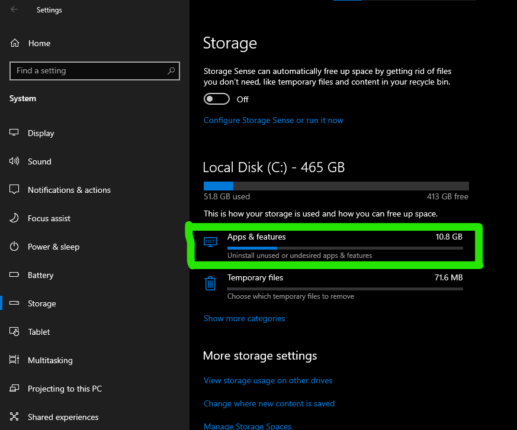Open Configure Storage Sense link

point(274,120)
